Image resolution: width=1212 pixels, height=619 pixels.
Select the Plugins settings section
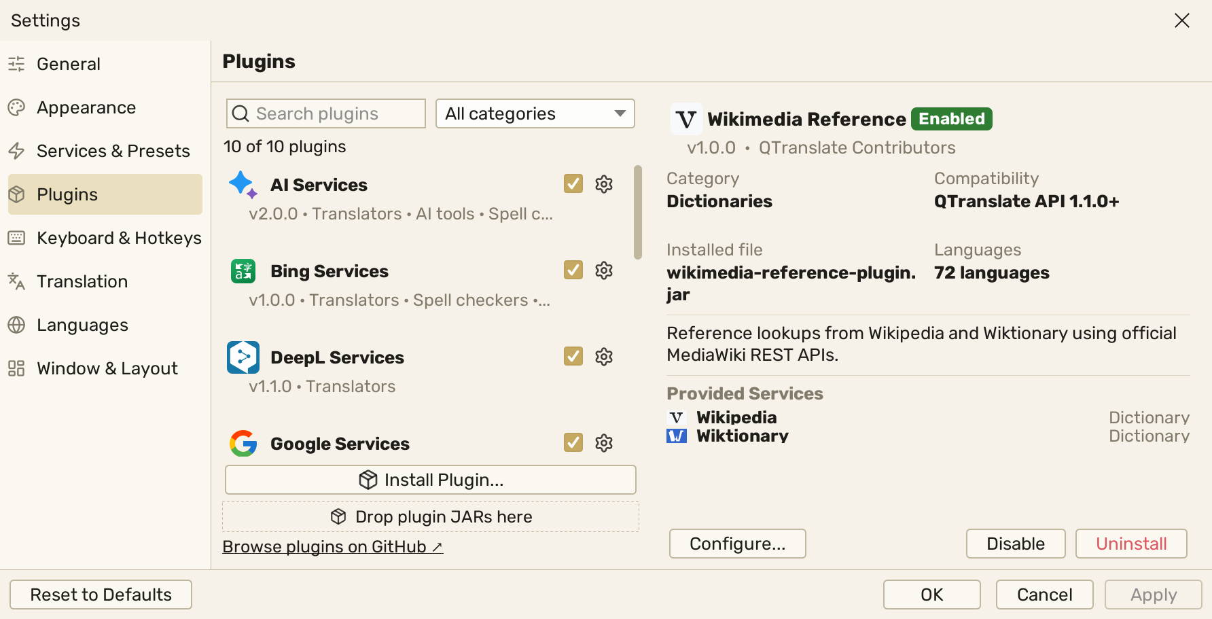[x=105, y=194]
